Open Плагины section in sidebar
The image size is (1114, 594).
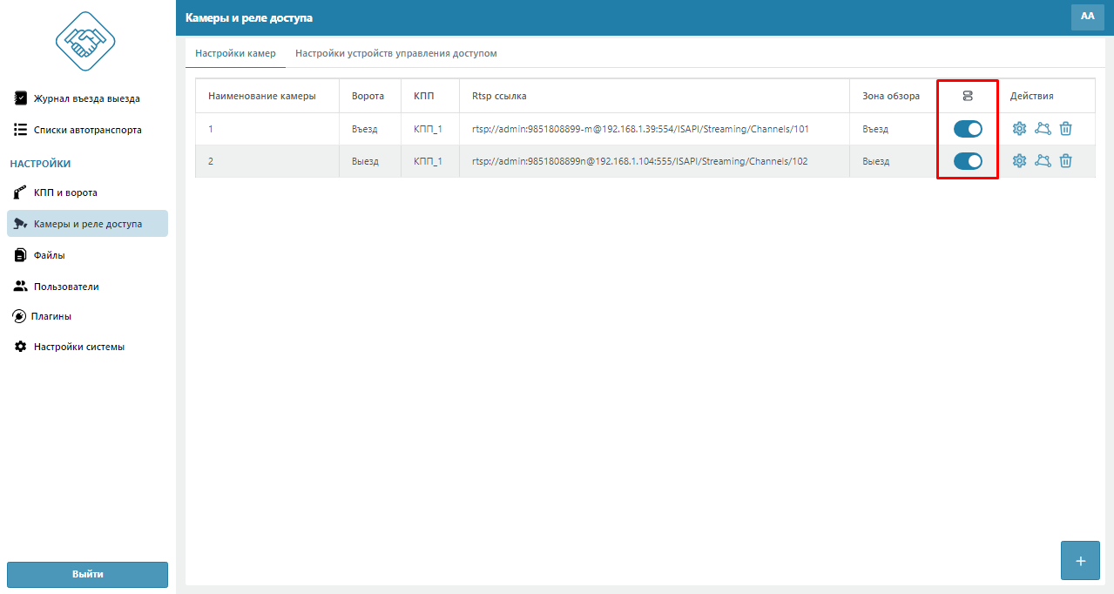[51, 316]
